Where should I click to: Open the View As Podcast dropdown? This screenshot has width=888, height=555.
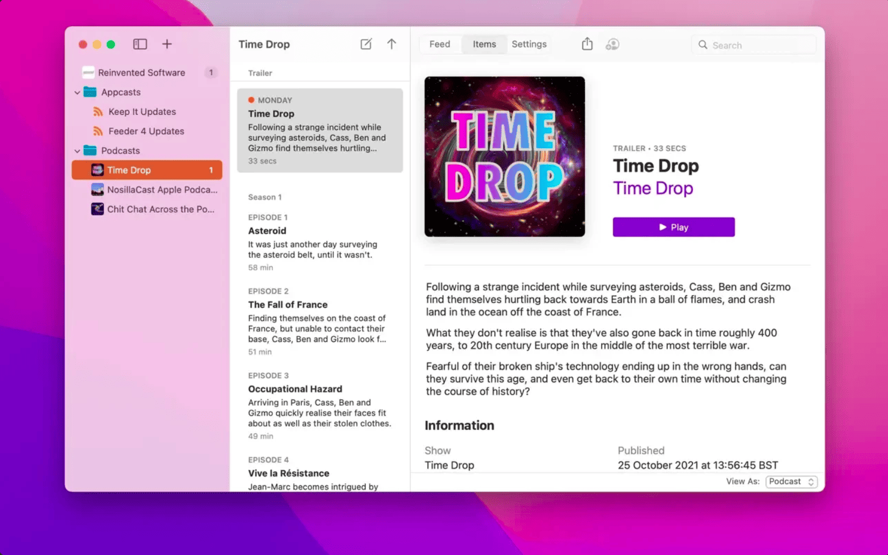[791, 481]
